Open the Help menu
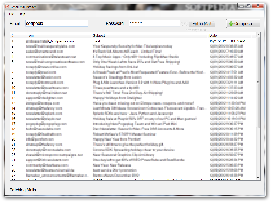Image resolution: width=271 pixels, height=202 pixels. (x=22, y=14)
